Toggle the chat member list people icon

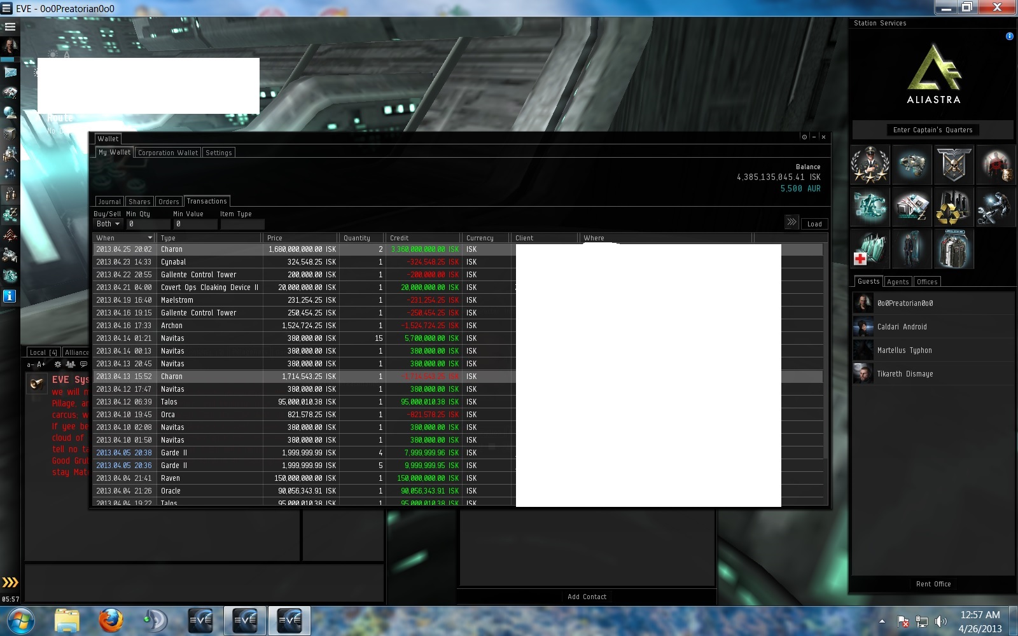coord(71,364)
